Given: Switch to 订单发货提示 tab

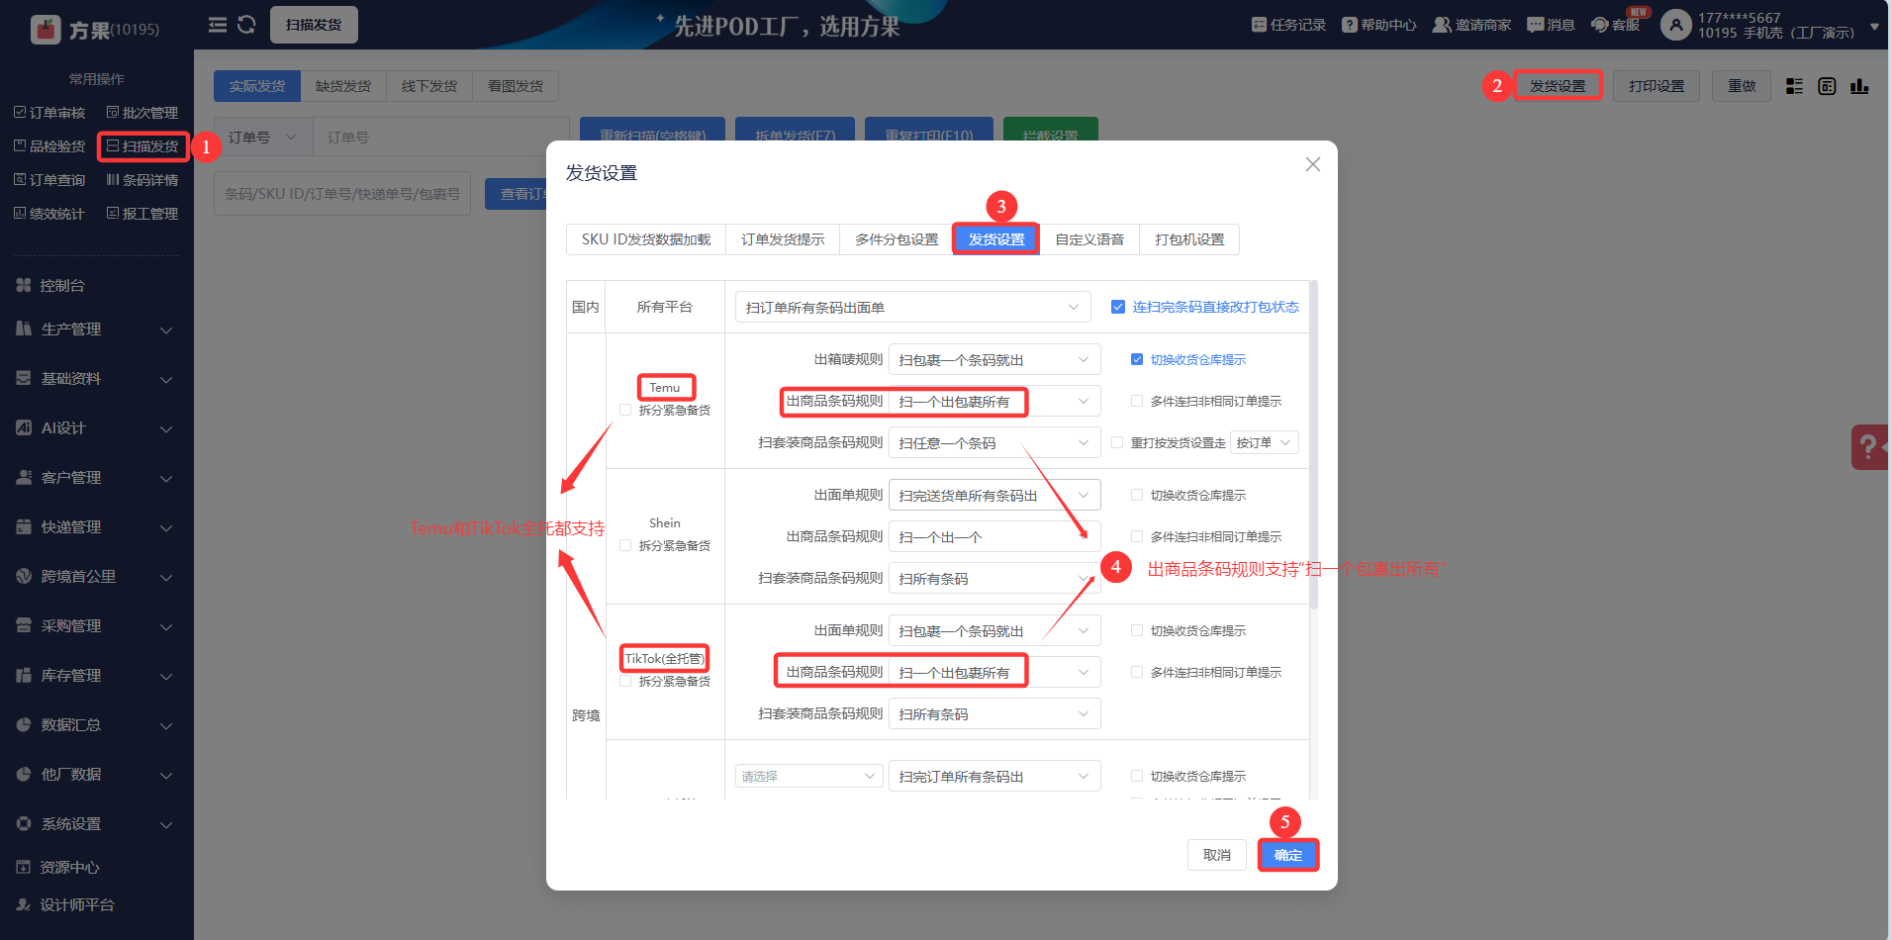Looking at the screenshot, I should [x=783, y=239].
